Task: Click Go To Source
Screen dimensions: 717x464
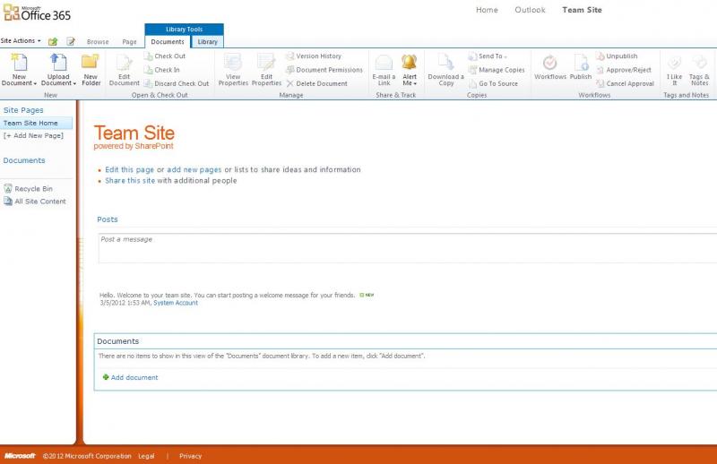Action: [x=494, y=83]
